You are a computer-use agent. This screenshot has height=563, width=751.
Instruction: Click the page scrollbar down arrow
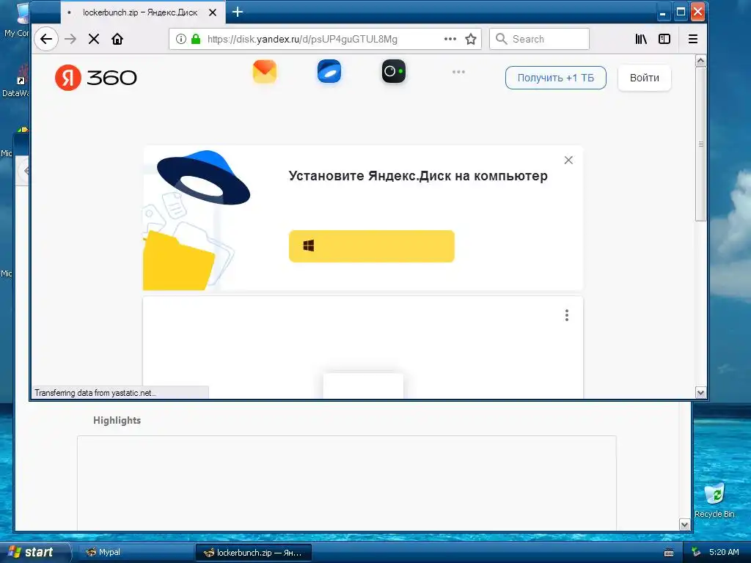click(x=700, y=393)
